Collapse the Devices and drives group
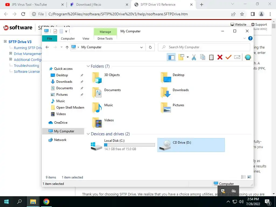Screen dimensions: 276x207 click(x=88, y=134)
